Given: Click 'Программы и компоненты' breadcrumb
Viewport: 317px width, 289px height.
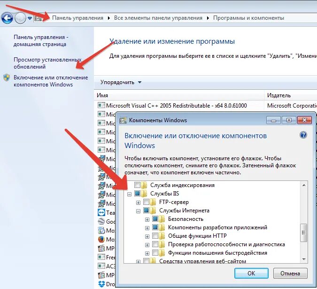Looking at the screenshot, I should click(x=248, y=18).
